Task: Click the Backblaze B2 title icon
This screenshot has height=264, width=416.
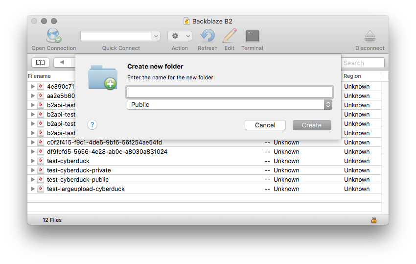Action: pos(187,21)
